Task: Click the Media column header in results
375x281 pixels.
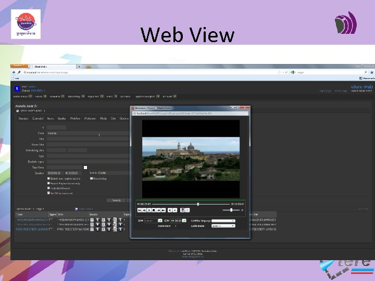Action: (x=106, y=214)
